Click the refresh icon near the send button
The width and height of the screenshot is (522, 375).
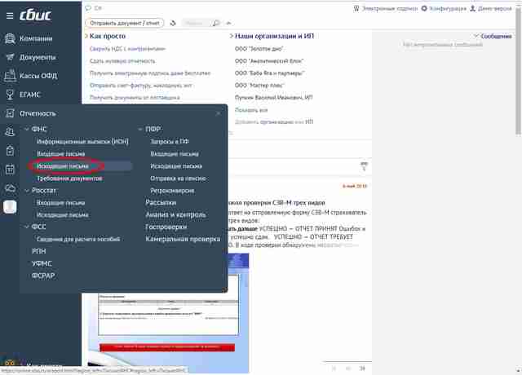coord(173,24)
